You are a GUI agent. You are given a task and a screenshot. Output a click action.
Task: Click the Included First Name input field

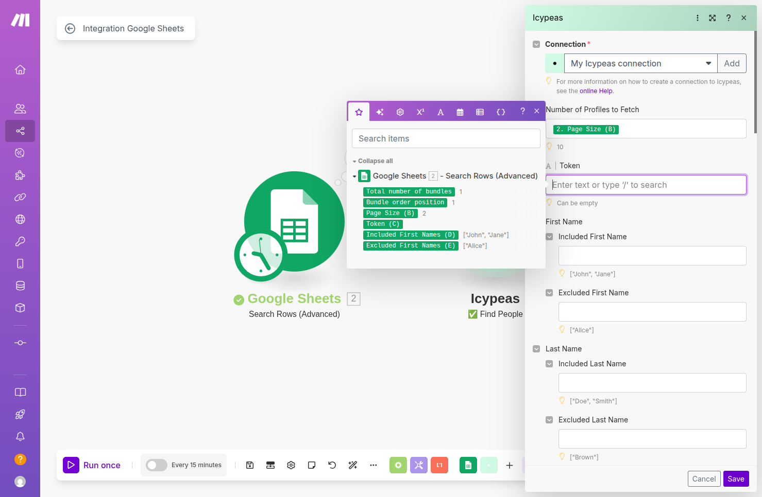coord(652,256)
